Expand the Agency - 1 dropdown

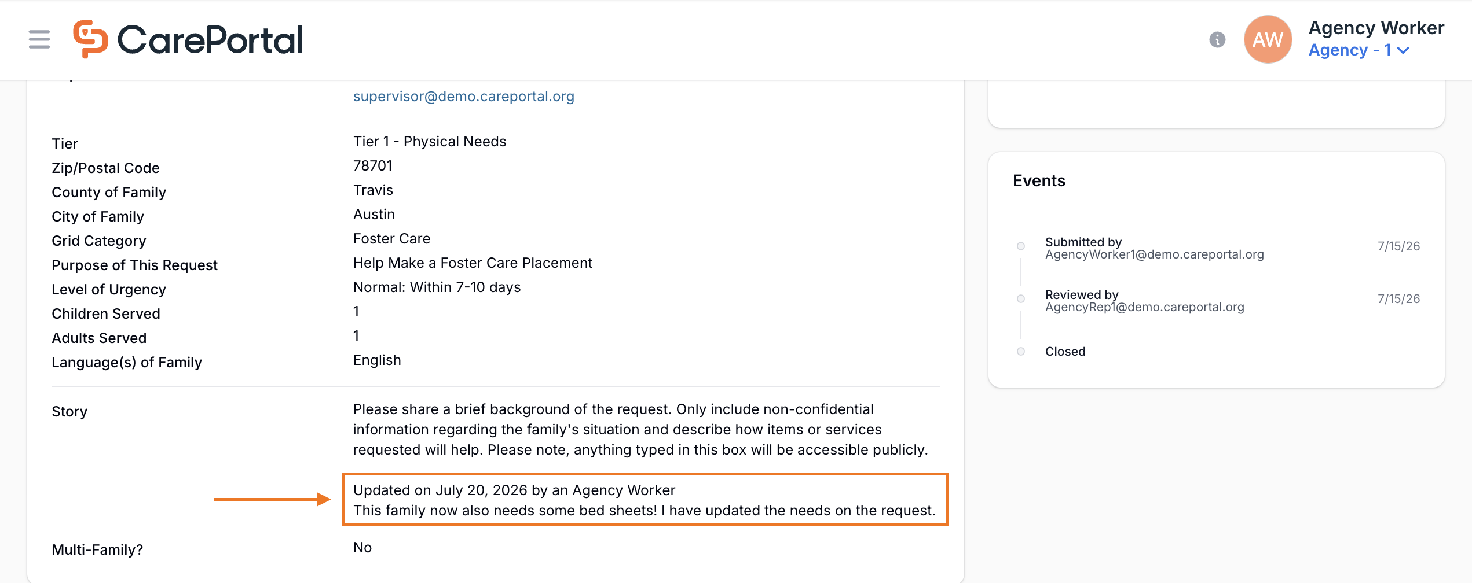[x=1359, y=50]
